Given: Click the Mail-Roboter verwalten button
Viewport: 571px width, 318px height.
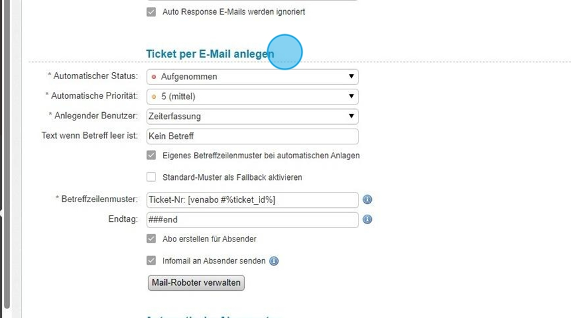Looking at the screenshot, I should [x=195, y=283].
